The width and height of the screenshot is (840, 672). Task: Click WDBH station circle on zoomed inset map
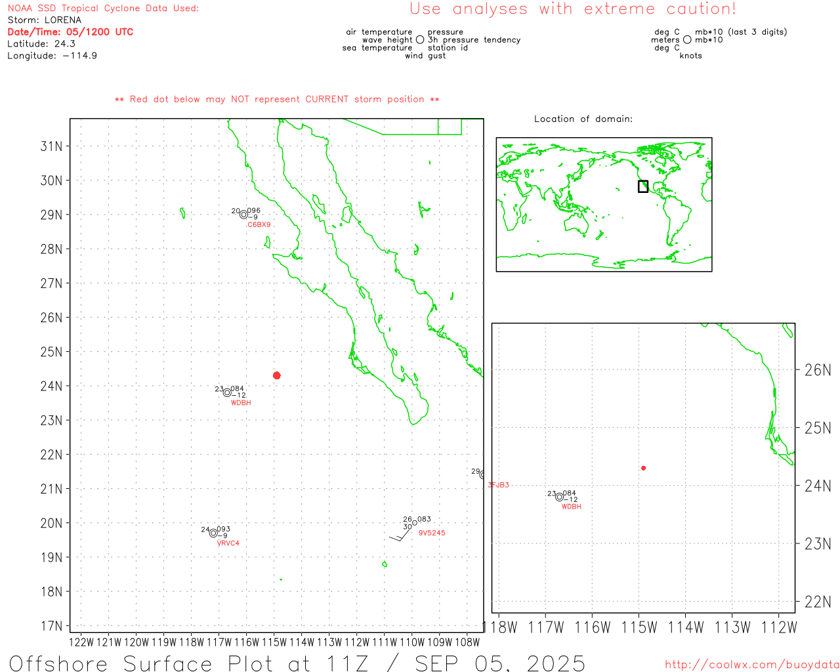point(559,497)
